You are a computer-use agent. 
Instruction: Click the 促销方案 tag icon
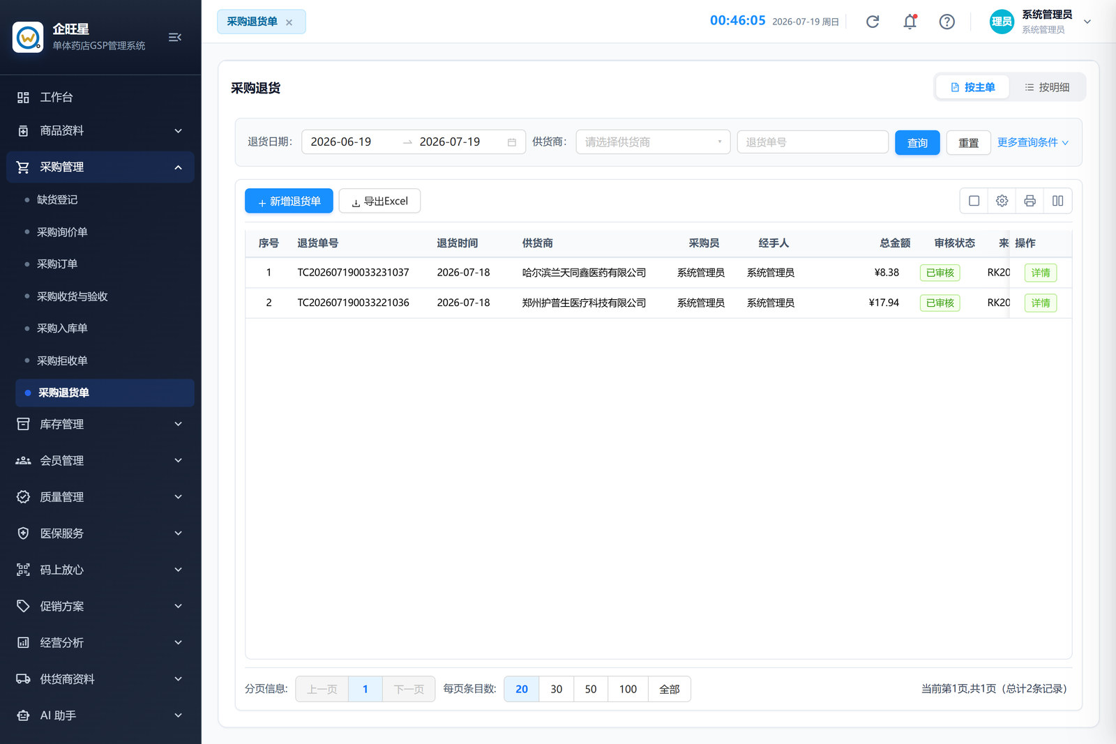point(23,606)
